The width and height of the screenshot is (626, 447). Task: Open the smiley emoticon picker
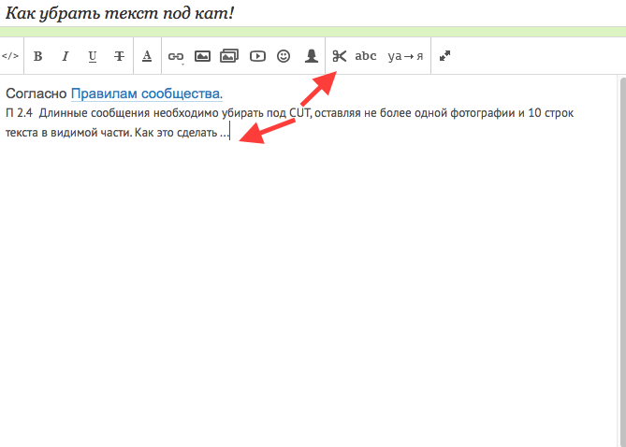coord(284,56)
